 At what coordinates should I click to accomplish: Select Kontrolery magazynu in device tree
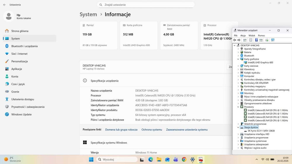(x=255, y=86)
